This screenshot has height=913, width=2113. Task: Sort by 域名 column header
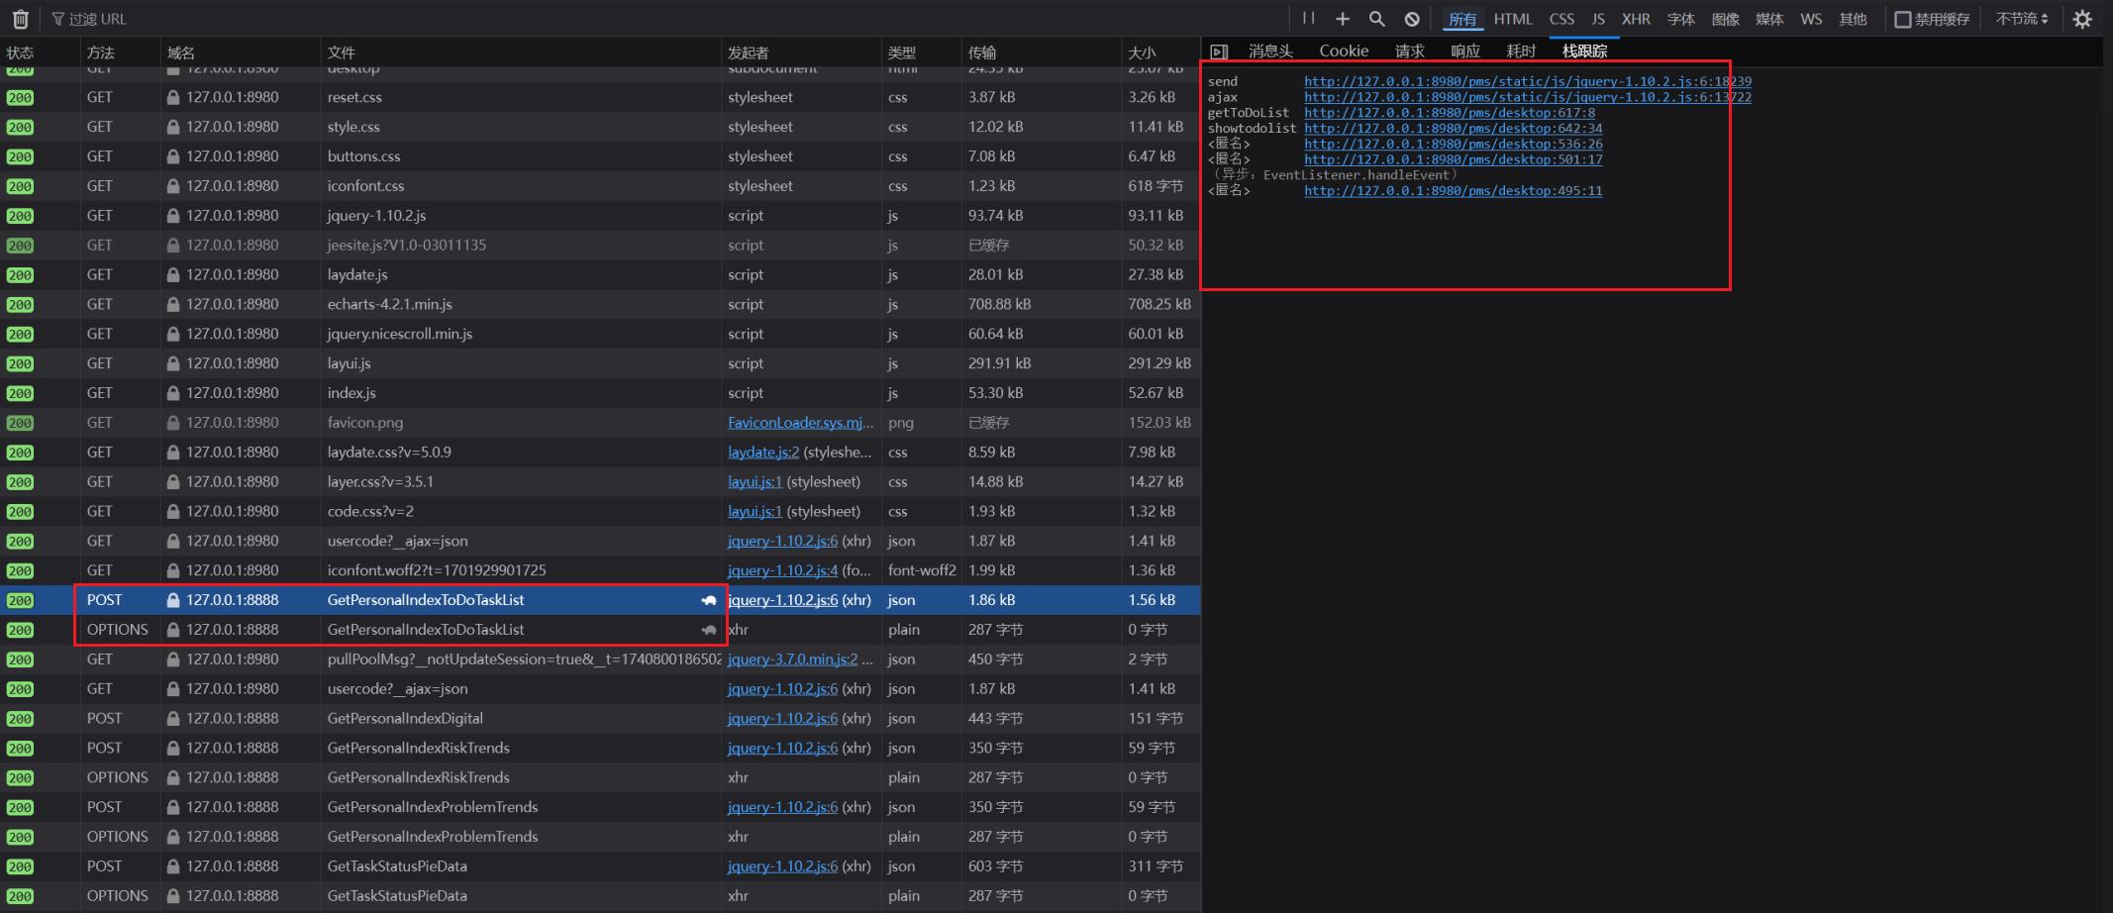click(241, 52)
